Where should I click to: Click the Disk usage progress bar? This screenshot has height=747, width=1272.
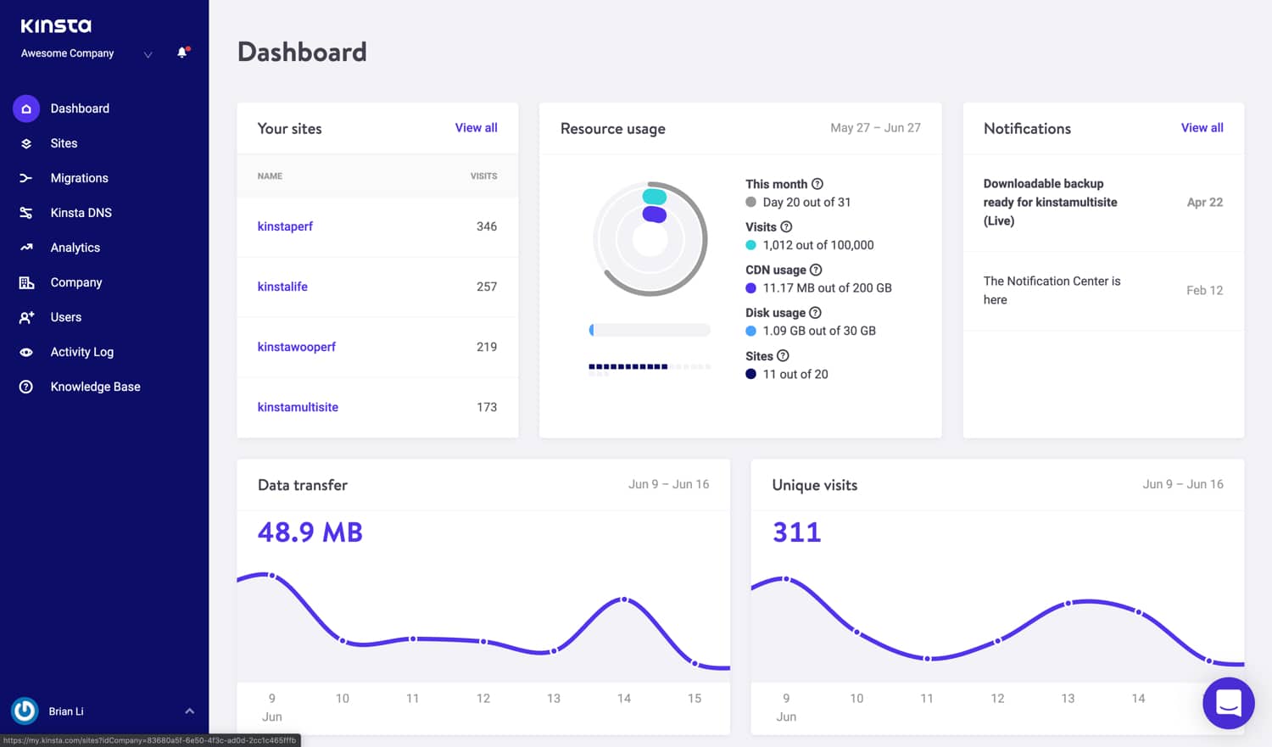tap(649, 329)
